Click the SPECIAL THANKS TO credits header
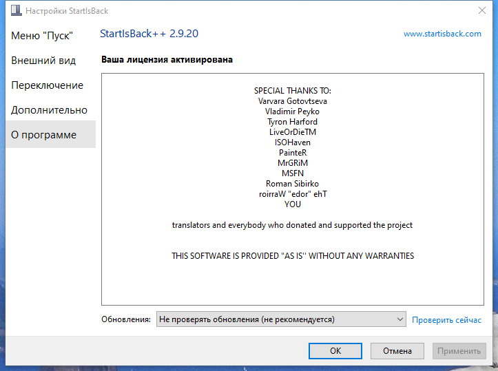 point(293,91)
